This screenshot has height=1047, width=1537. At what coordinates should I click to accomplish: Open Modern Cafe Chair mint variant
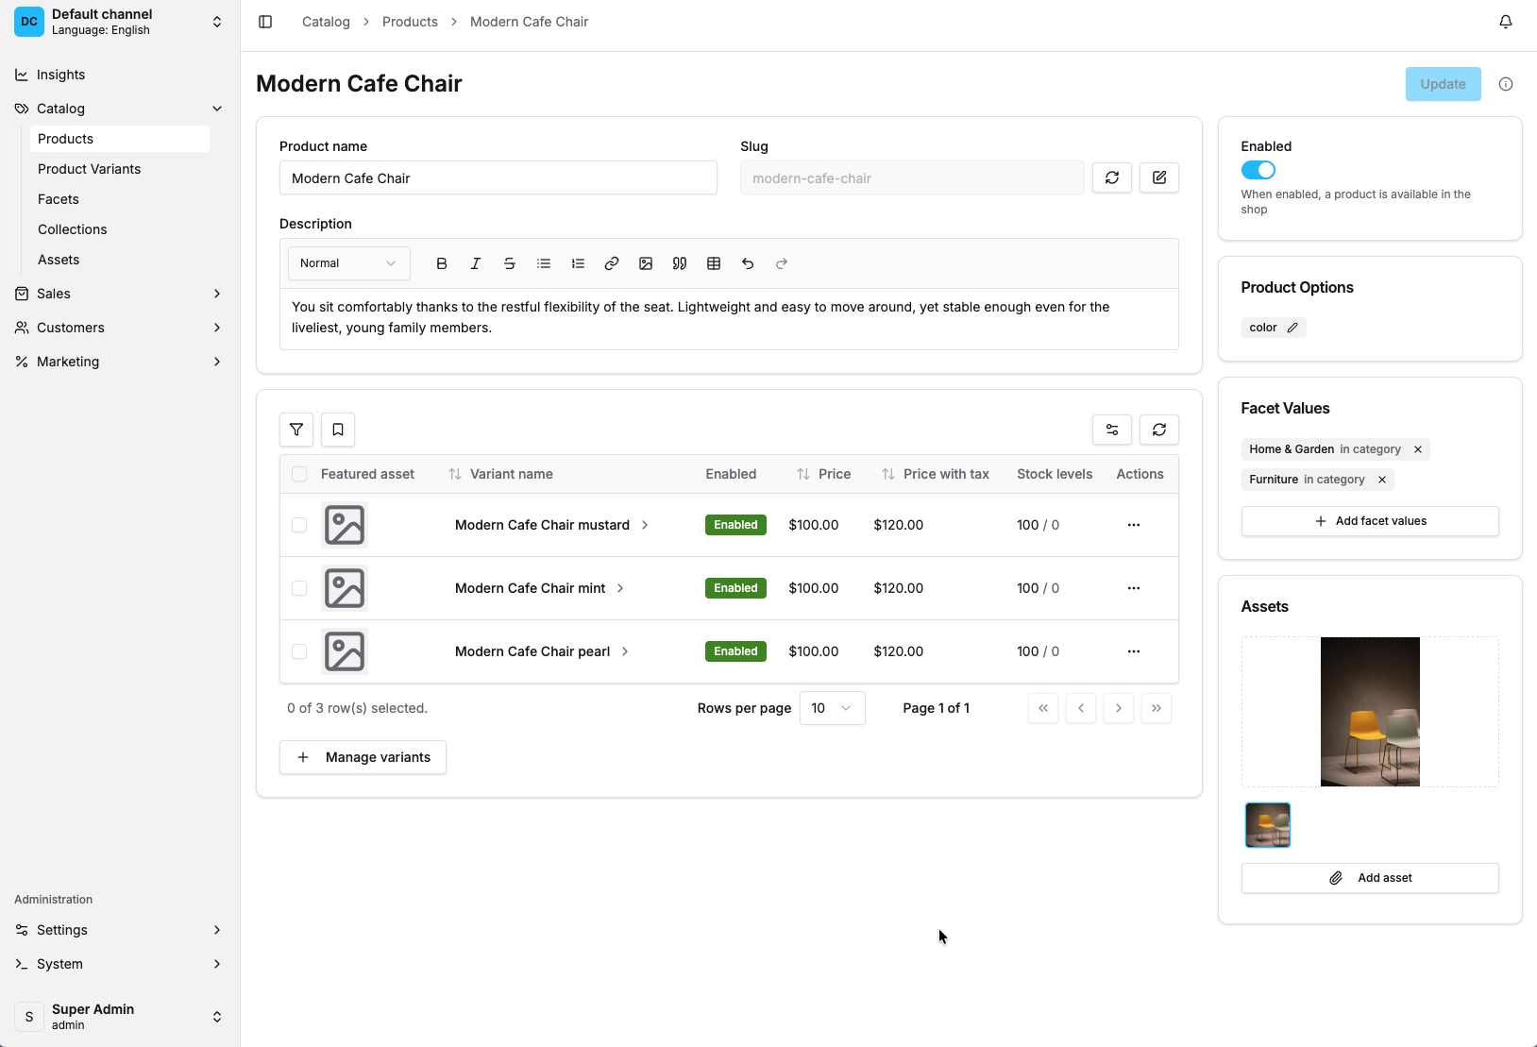[539, 588]
